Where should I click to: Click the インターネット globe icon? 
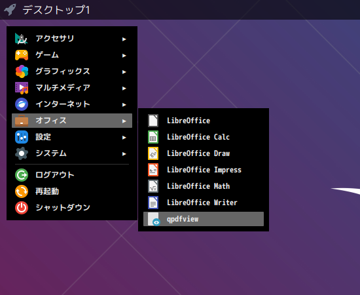(22, 104)
